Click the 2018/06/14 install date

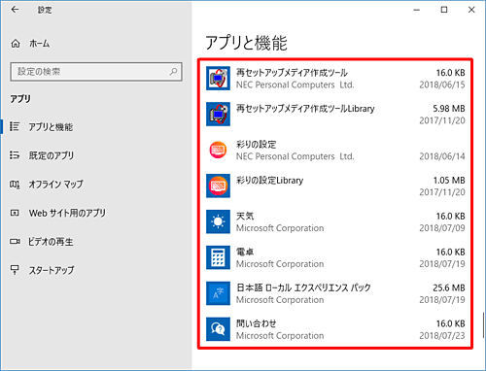442,156
